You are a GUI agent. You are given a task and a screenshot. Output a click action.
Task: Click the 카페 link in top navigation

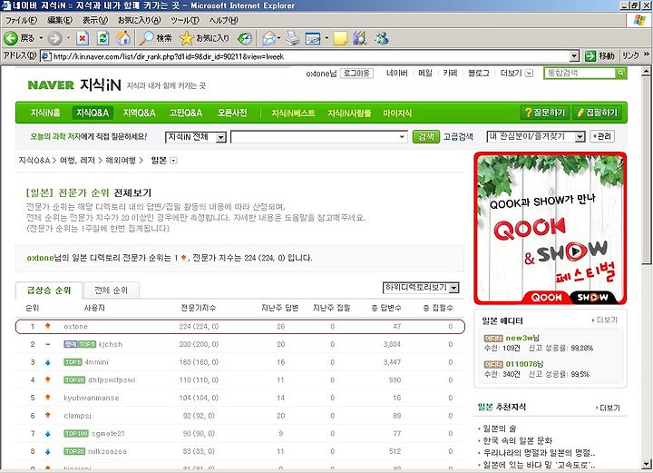450,73
